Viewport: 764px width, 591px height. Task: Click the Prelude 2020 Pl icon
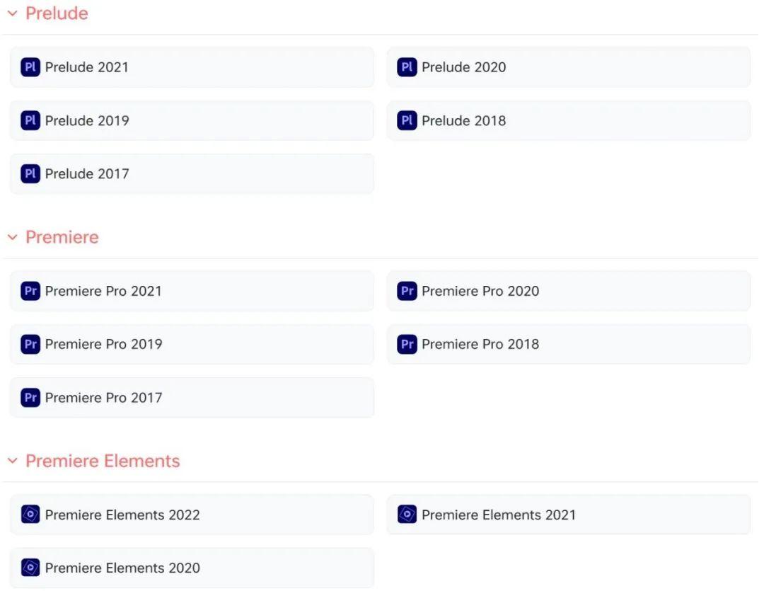click(407, 67)
